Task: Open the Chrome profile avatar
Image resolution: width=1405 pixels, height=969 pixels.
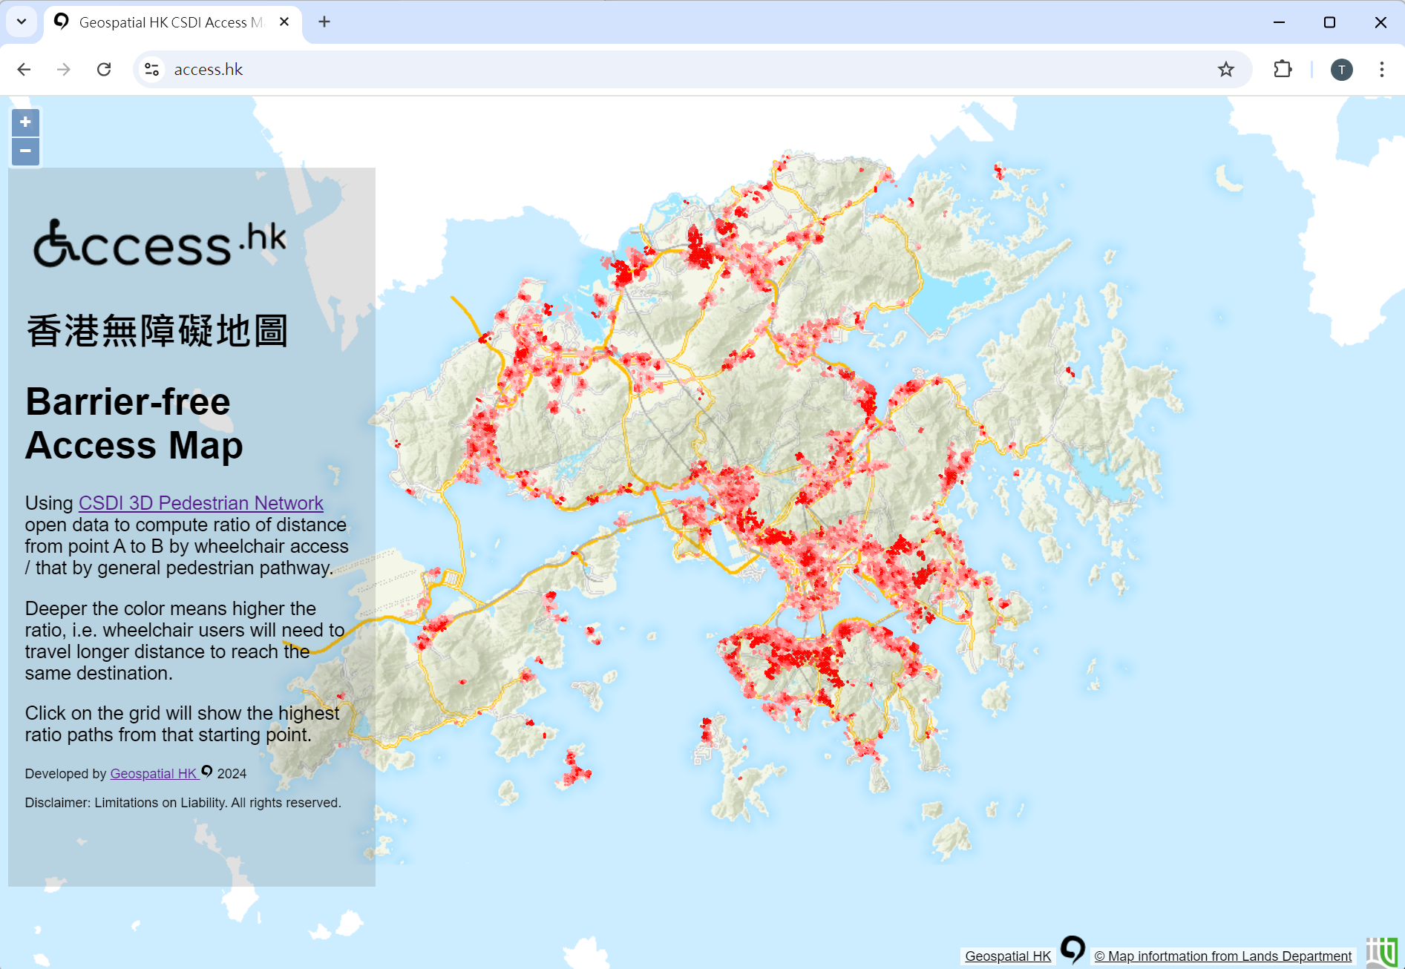Action: 1342,70
